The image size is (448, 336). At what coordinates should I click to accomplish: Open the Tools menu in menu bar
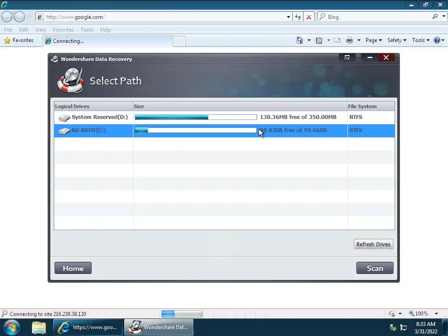87,29
